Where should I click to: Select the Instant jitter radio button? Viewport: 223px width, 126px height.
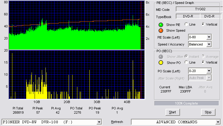pos(186,56)
